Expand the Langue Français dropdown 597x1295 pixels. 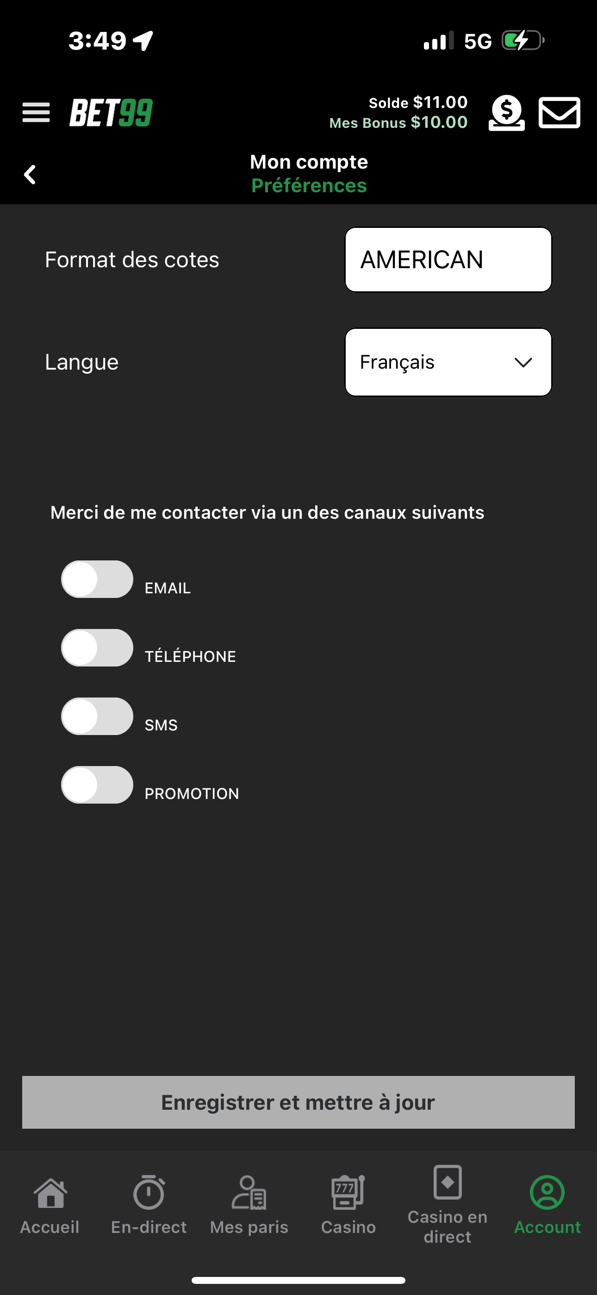click(448, 362)
